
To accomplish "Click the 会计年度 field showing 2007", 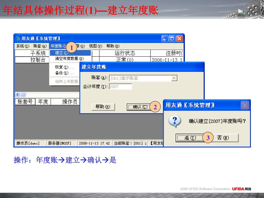I will point(120,87).
